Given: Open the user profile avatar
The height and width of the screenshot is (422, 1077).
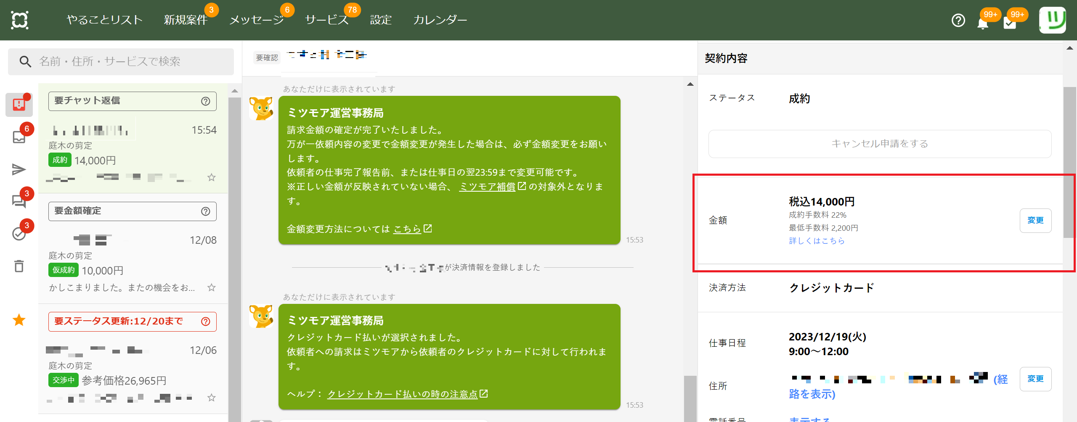Looking at the screenshot, I should point(1053,20).
